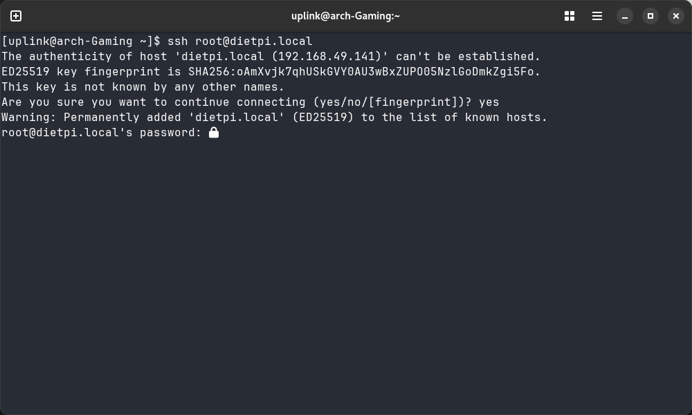
Task: Click 'This key is not known' line
Action: coord(143,87)
